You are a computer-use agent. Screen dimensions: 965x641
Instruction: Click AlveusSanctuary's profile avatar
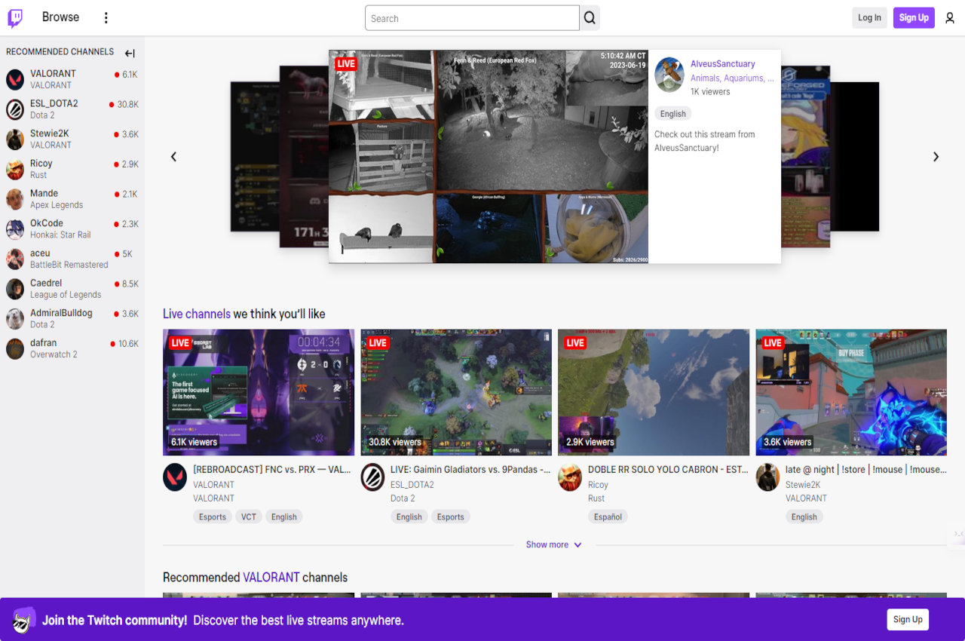pyautogui.click(x=669, y=74)
